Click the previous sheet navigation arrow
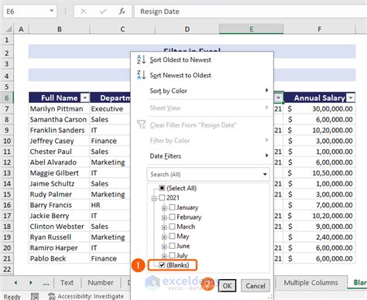Image resolution: width=367 pixels, height=300 pixels. click(x=15, y=283)
